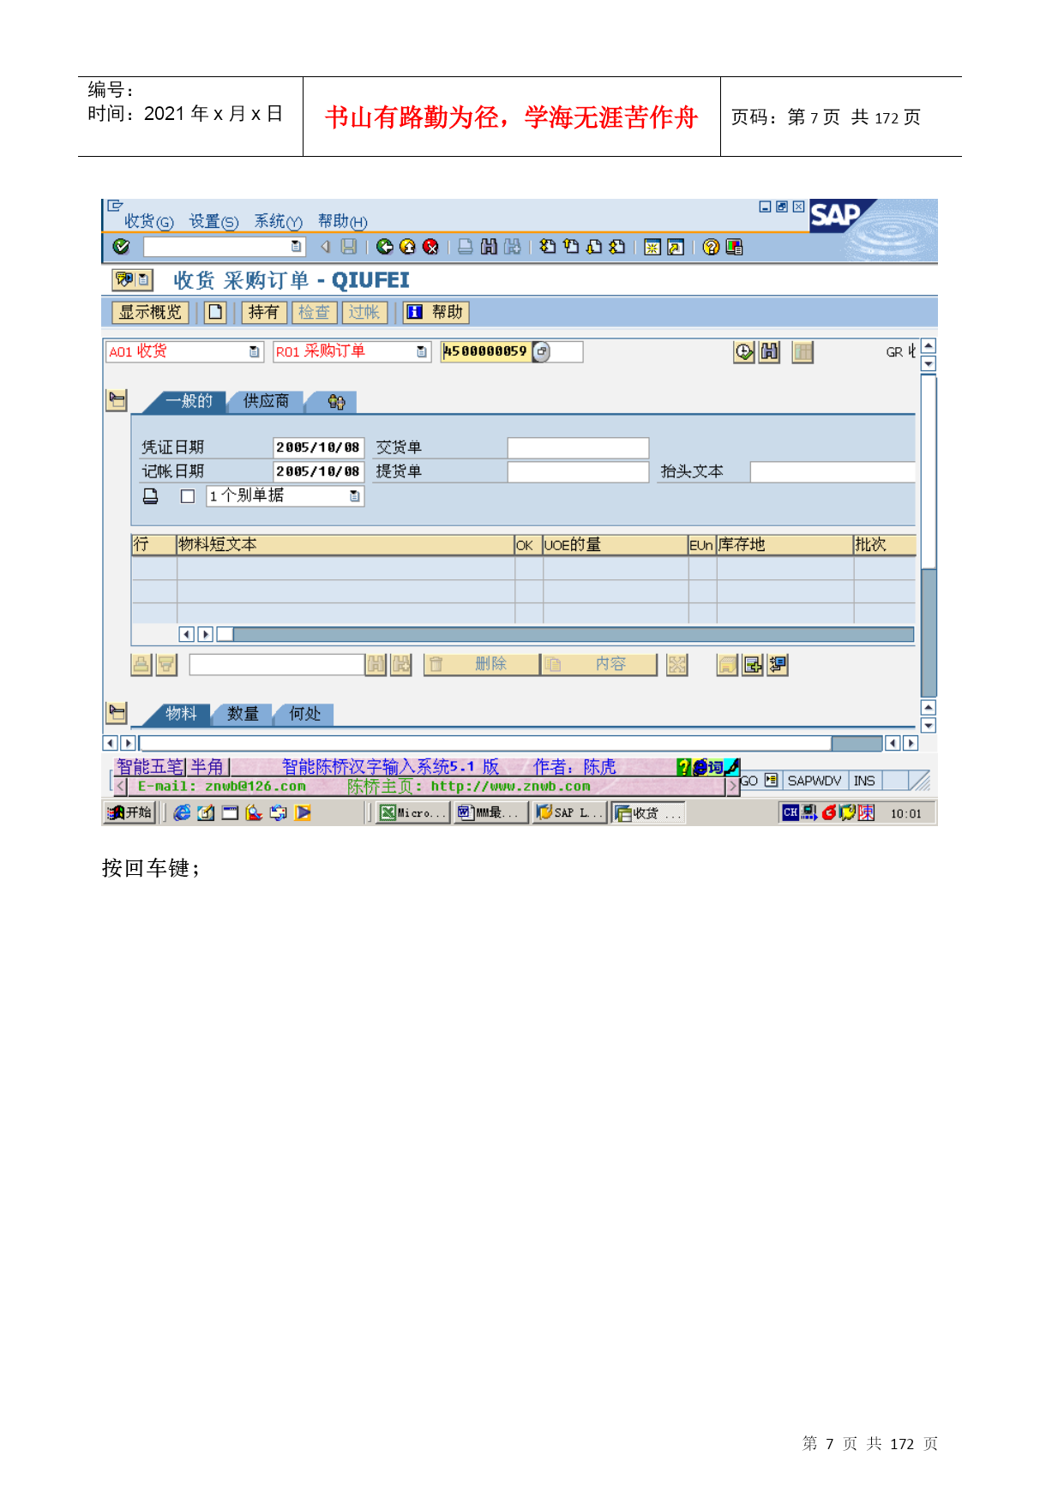Click the Find binoculars icon in toolbar
The image size is (1064, 1504).
(x=489, y=247)
